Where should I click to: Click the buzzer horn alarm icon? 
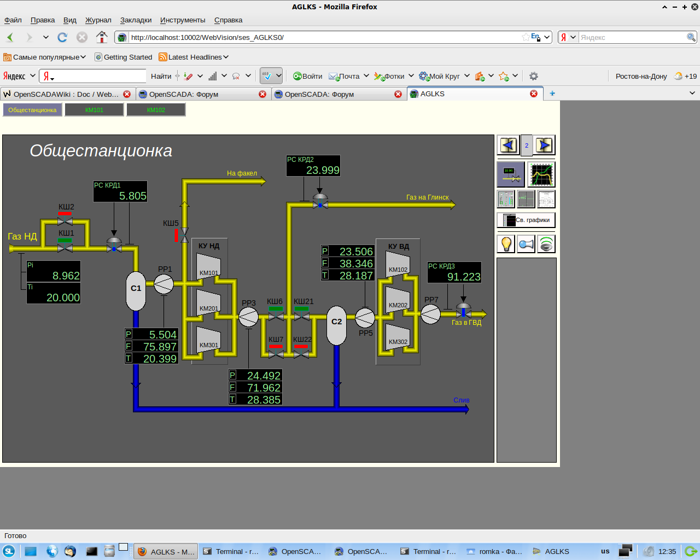(x=526, y=244)
